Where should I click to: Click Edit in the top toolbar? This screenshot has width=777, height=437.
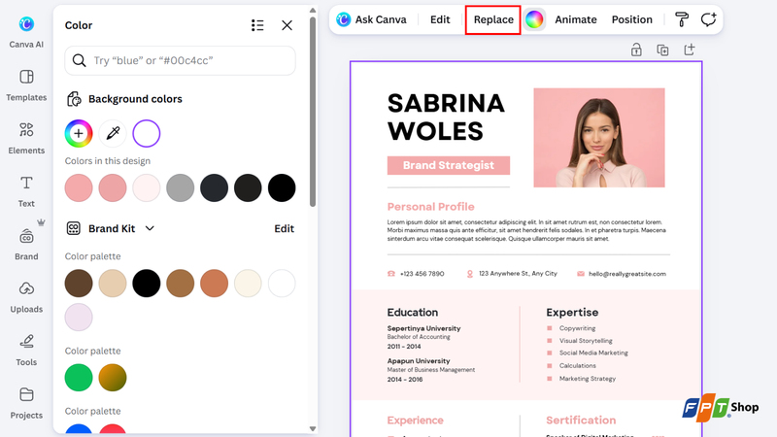tap(440, 19)
